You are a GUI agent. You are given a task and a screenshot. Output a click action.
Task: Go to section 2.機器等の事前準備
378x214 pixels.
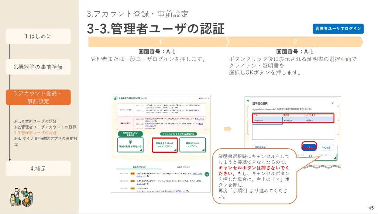pos(38,67)
